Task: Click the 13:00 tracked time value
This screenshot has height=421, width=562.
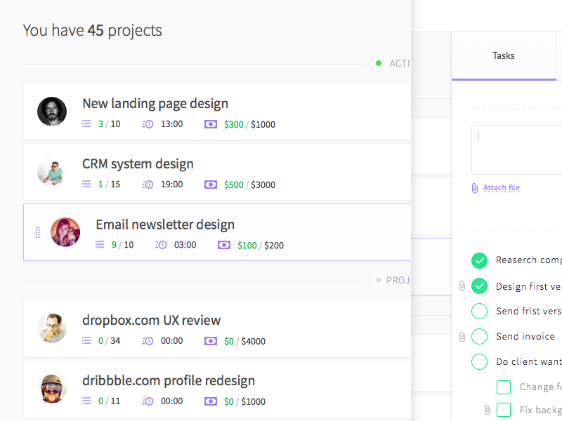Action: click(x=171, y=124)
